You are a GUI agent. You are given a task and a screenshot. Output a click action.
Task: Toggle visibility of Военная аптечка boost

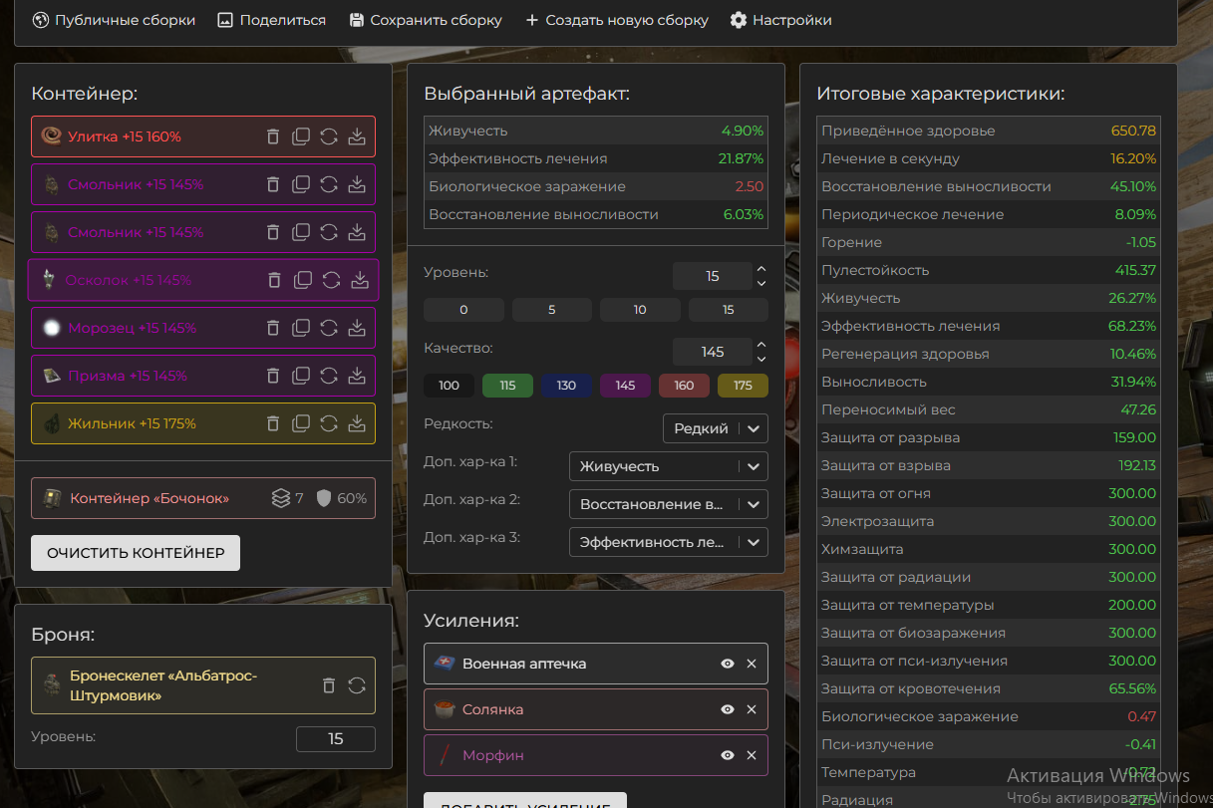coord(728,664)
